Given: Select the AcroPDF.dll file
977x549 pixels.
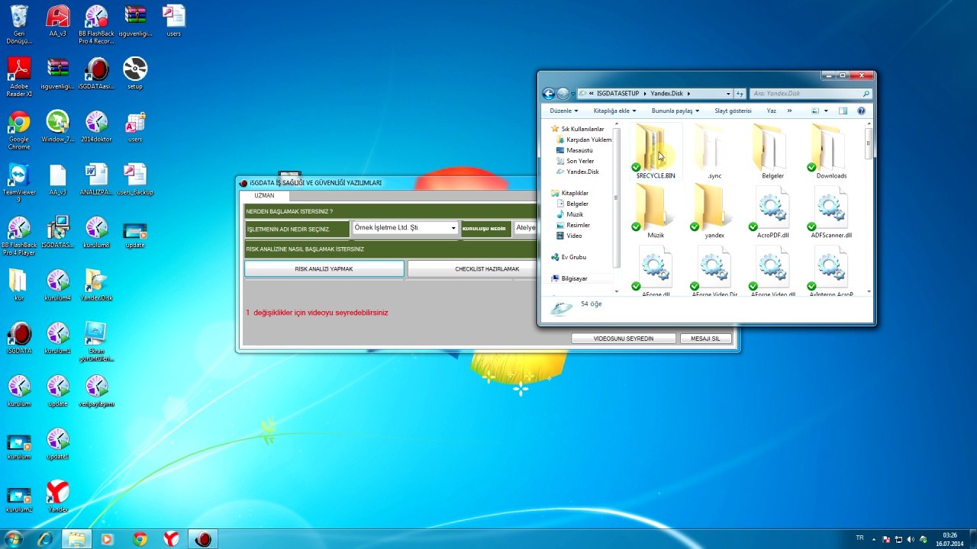Looking at the screenshot, I should point(772,212).
